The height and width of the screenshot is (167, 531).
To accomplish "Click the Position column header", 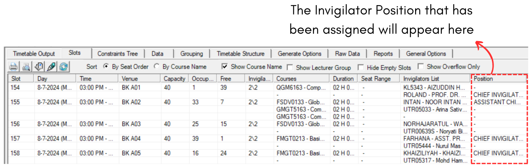I will tap(483, 79).
